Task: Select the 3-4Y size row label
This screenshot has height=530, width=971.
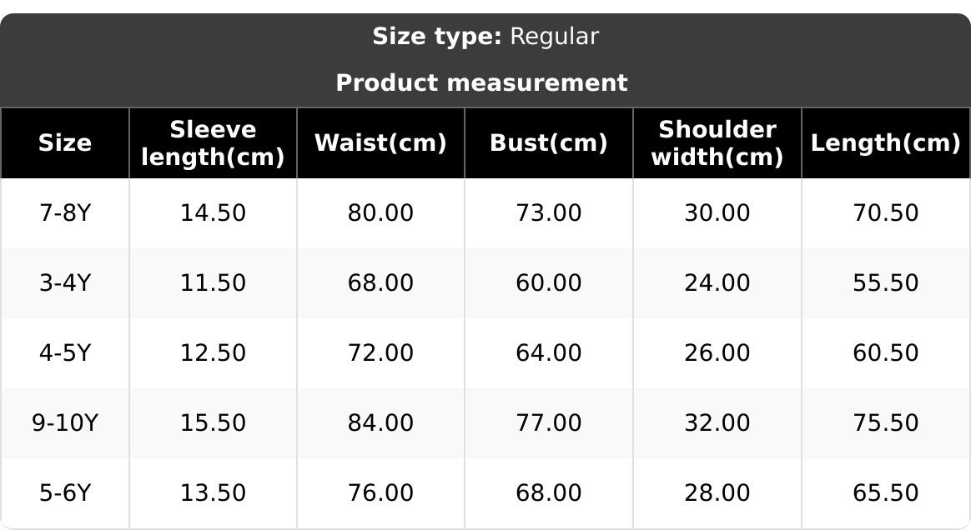Action: coord(65,283)
